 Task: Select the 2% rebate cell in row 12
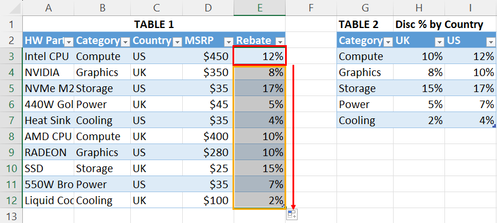click(x=259, y=201)
